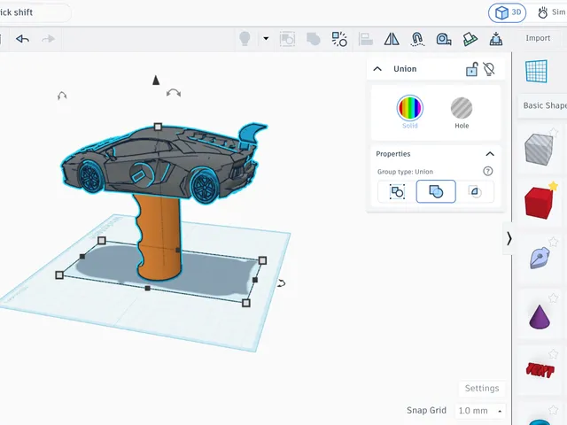Click the Import button
Screen dimensions: 567x425
538,38
